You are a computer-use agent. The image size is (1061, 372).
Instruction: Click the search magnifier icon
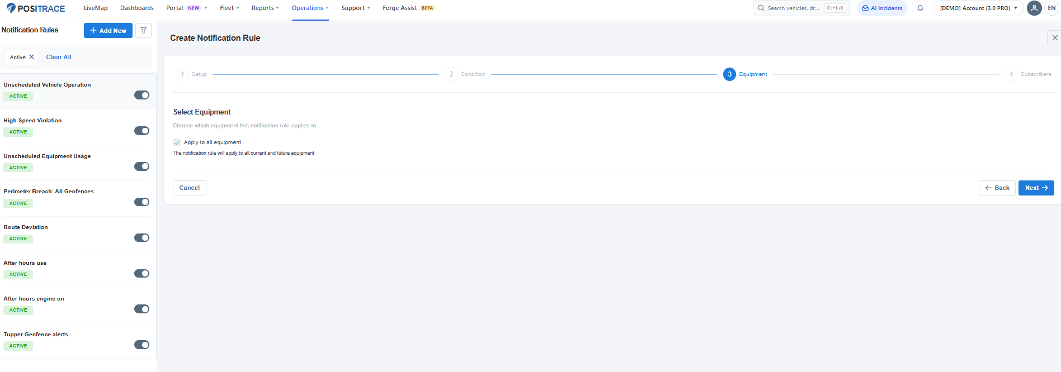point(761,8)
